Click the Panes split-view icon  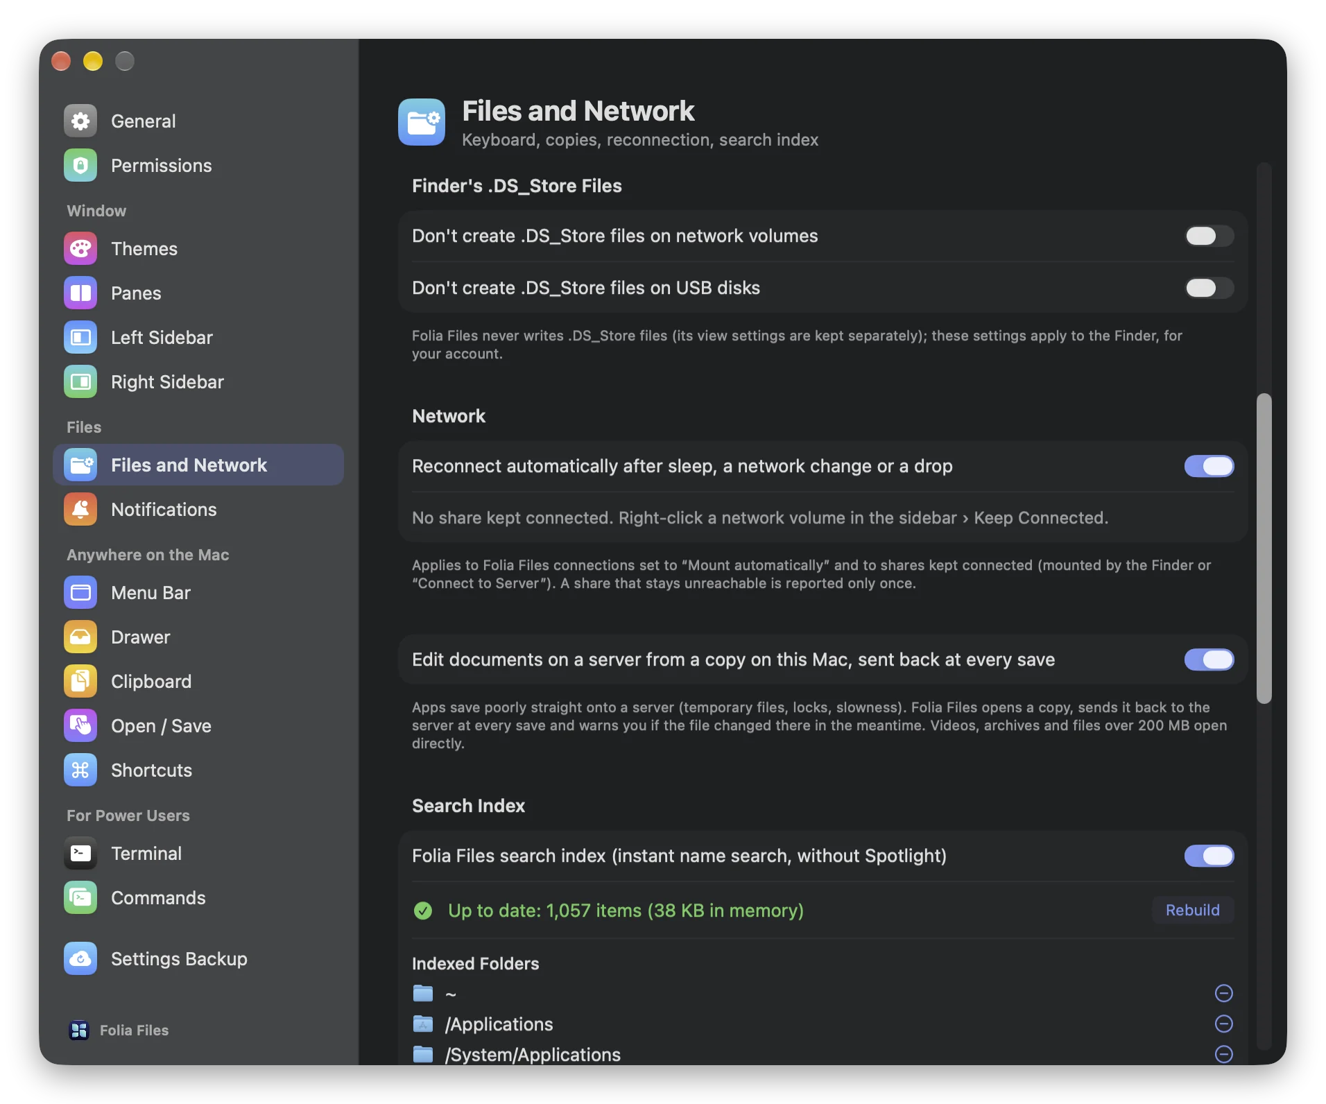[80, 293]
